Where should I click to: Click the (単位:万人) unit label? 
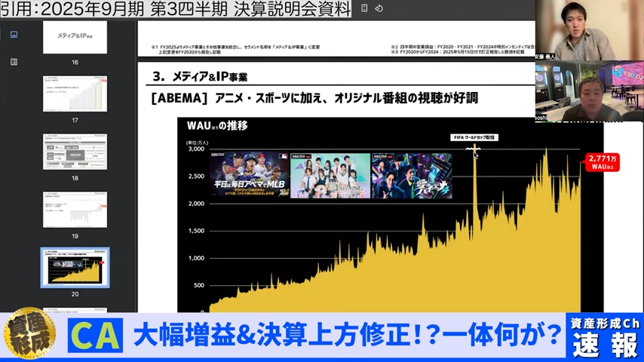coord(198,143)
